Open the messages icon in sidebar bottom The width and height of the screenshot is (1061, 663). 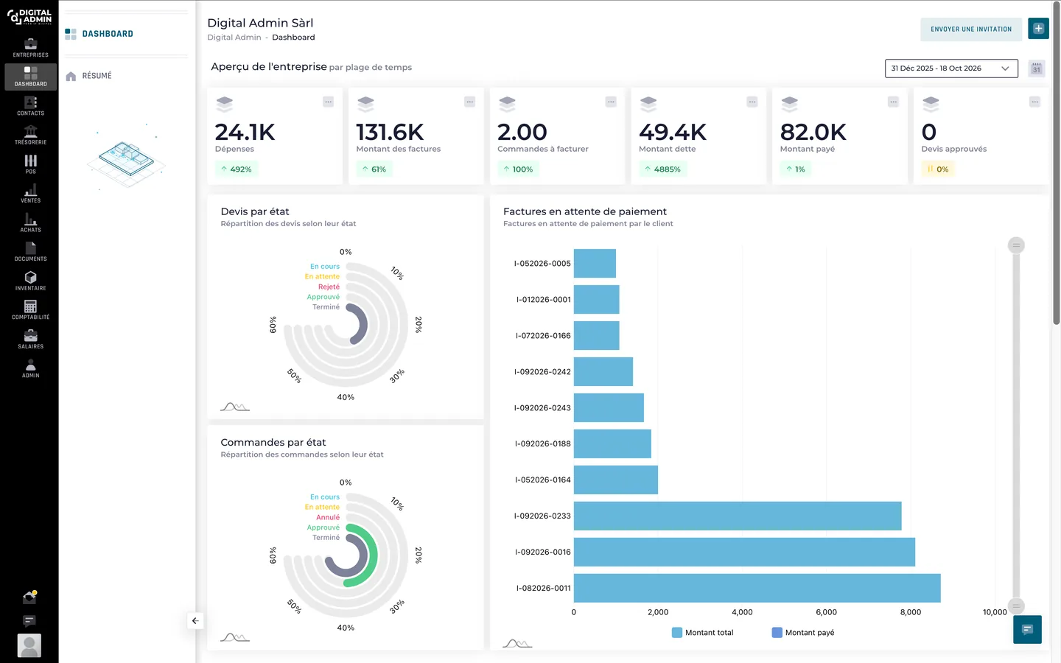(x=29, y=621)
